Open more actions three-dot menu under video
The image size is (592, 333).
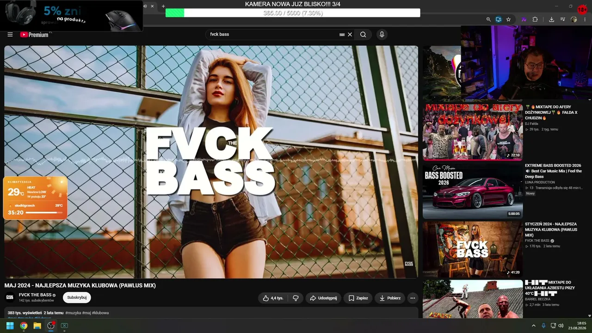point(413,298)
